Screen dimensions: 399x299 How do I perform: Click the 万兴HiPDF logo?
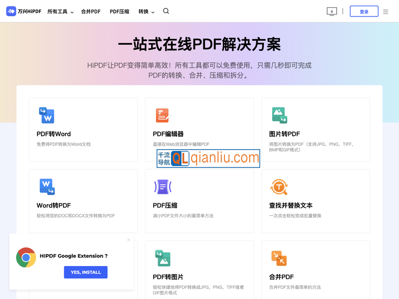click(23, 10)
